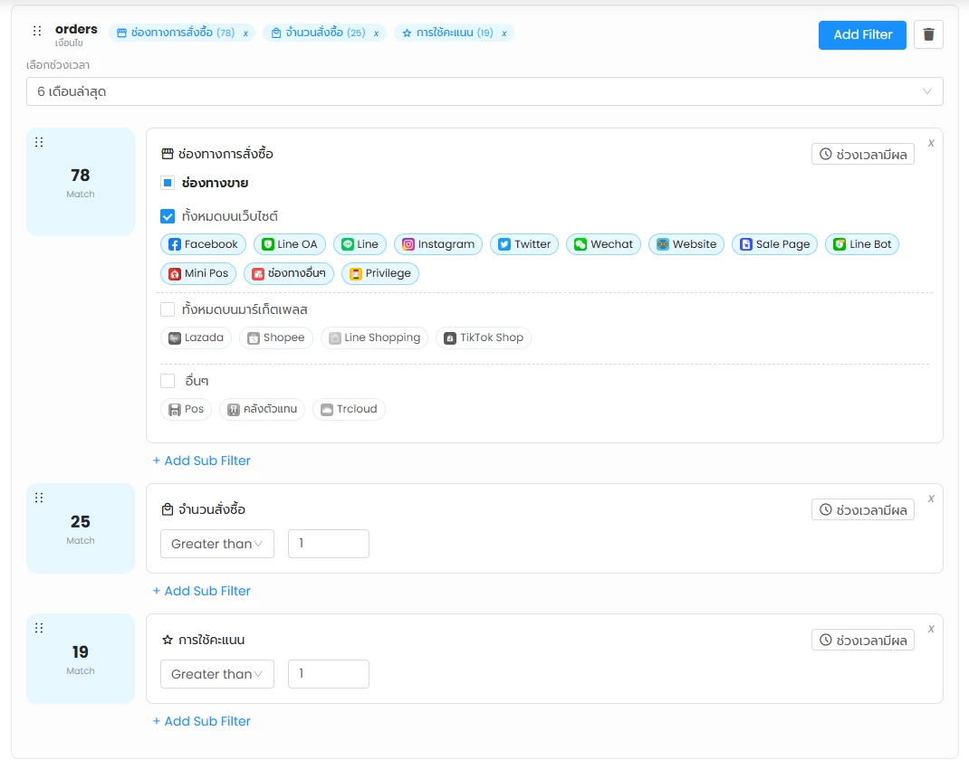The image size is (969, 760).
Task: Expand Greater than dropdown under การใช้คะแนน
Action: pos(216,674)
